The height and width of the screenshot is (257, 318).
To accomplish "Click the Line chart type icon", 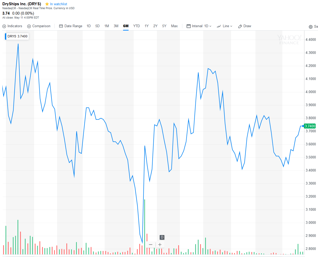I will click(219, 26).
